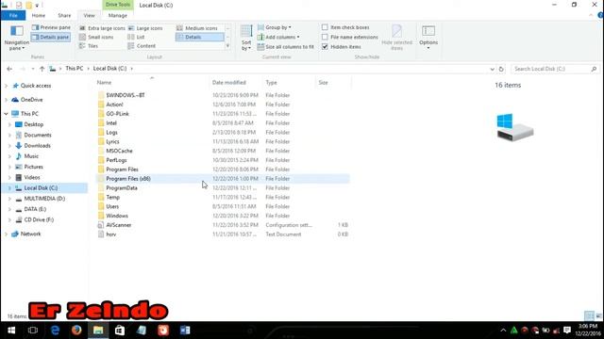Open Add columns dropdown

pyautogui.click(x=278, y=38)
